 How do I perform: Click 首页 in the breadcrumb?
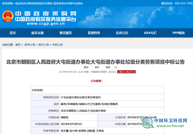[x=18, y=45]
